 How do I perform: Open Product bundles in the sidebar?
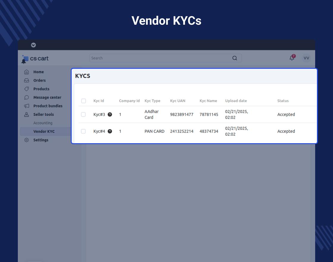coord(48,106)
